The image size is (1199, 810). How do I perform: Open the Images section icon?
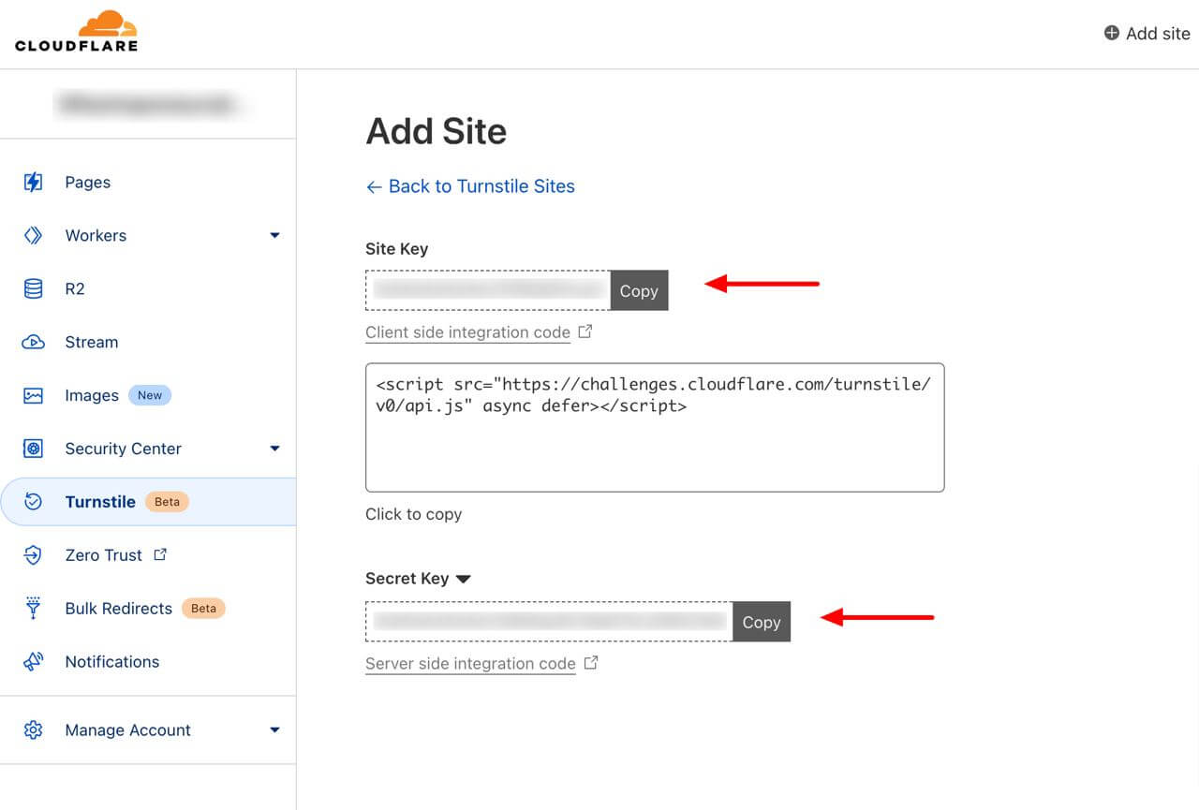tap(33, 395)
